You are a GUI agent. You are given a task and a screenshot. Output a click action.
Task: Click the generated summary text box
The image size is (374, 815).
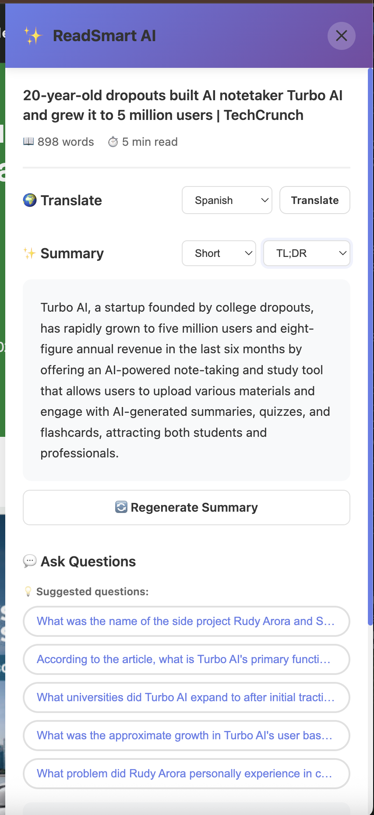click(186, 380)
